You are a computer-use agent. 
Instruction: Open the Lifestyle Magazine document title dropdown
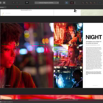[x=47, y=3]
